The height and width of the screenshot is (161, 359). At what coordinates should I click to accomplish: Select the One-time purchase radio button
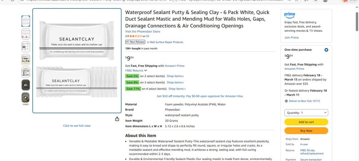pos(326,50)
